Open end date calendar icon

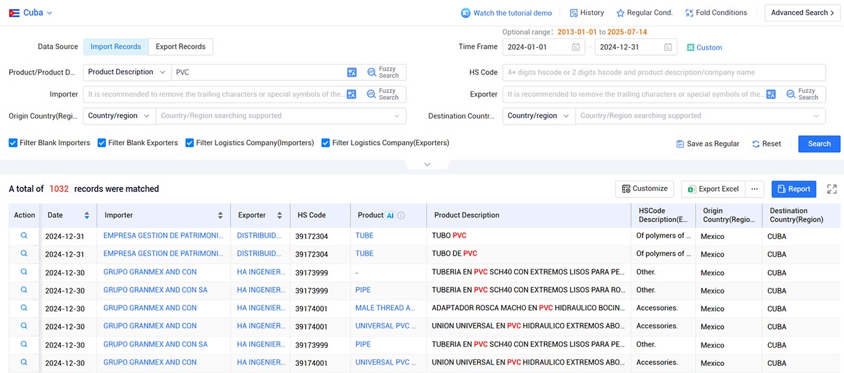pyautogui.click(x=668, y=47)
